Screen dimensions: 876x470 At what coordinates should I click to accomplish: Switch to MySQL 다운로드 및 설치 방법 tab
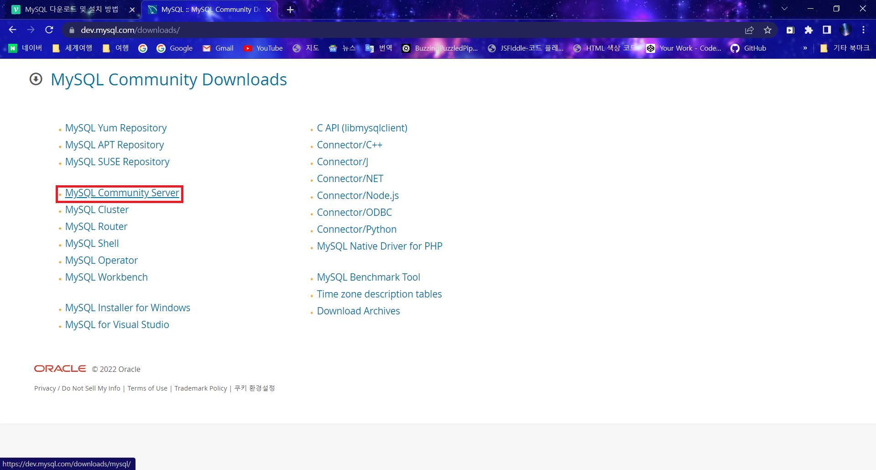71,10
